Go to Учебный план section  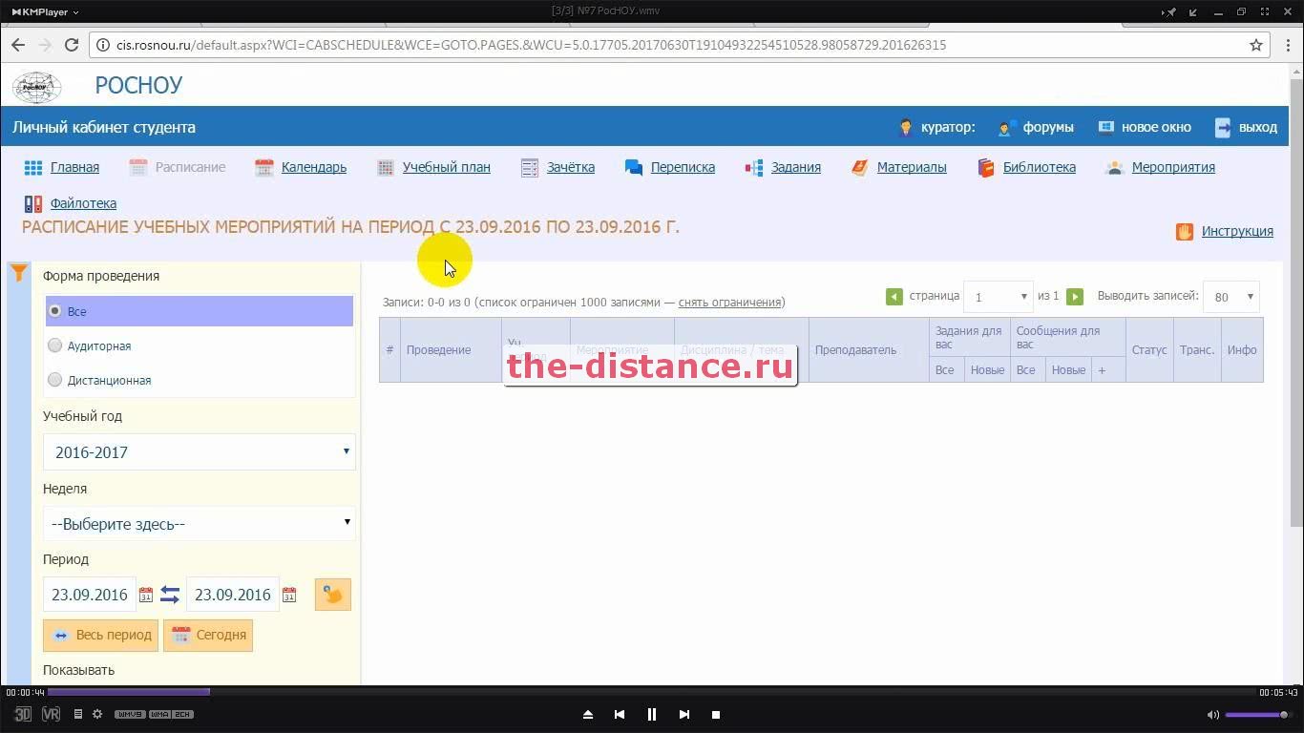[446, 167]
